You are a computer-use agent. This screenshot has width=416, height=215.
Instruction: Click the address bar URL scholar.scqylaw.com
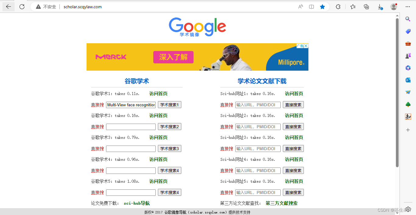click(83, 7)
